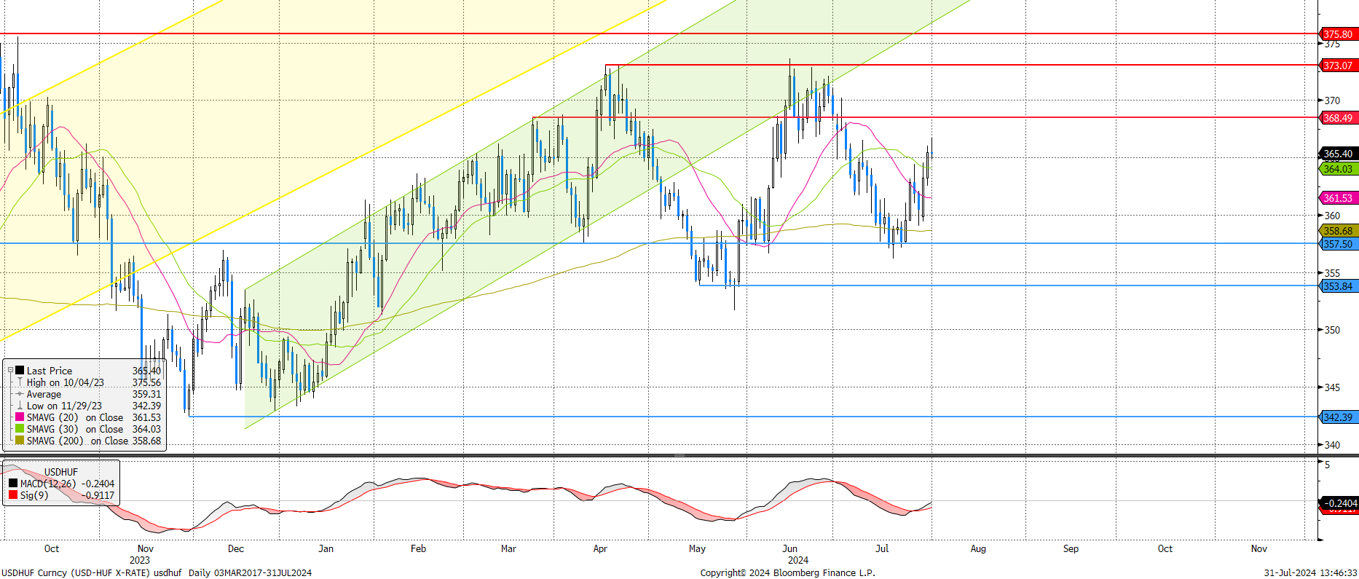Select the Sig(9) legend label

(x=34, y=495)
